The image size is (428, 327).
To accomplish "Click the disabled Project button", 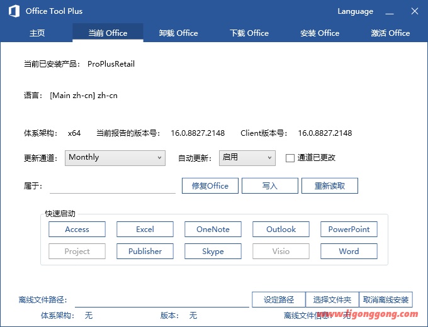I will [x=77, y=251].
